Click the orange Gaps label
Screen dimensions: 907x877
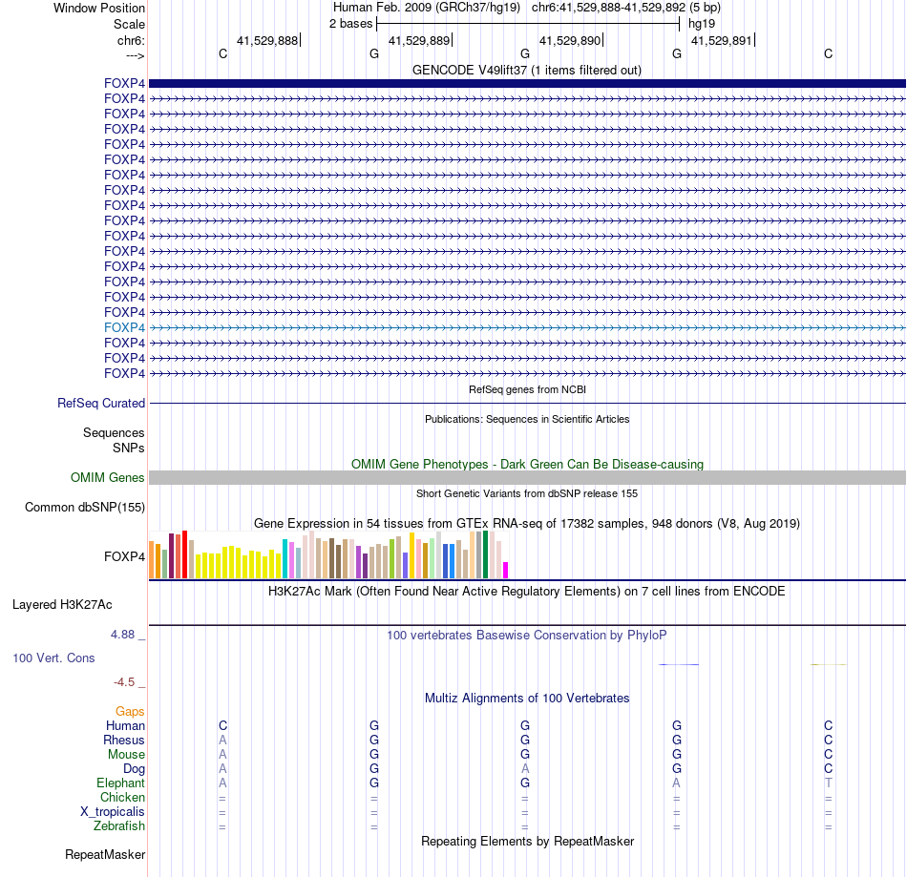tap(130, 711)
